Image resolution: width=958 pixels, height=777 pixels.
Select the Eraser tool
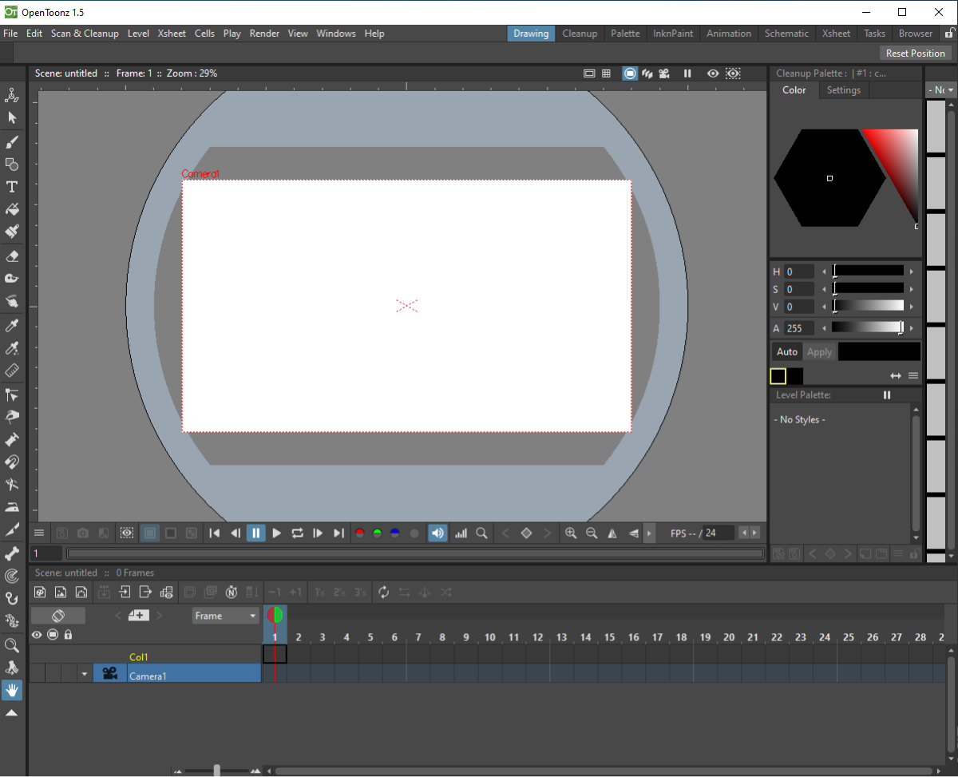pyautogui.click(x=12, y=256)
